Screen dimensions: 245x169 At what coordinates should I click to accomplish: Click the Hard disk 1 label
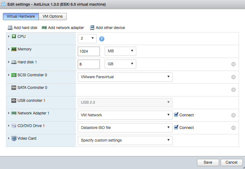[27, 62]
